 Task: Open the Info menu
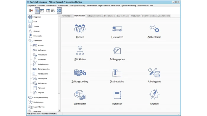(151, 6)
